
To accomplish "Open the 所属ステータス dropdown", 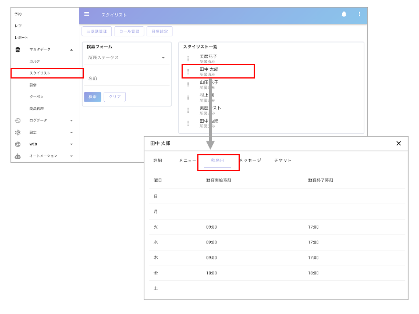I will [127, 58].
